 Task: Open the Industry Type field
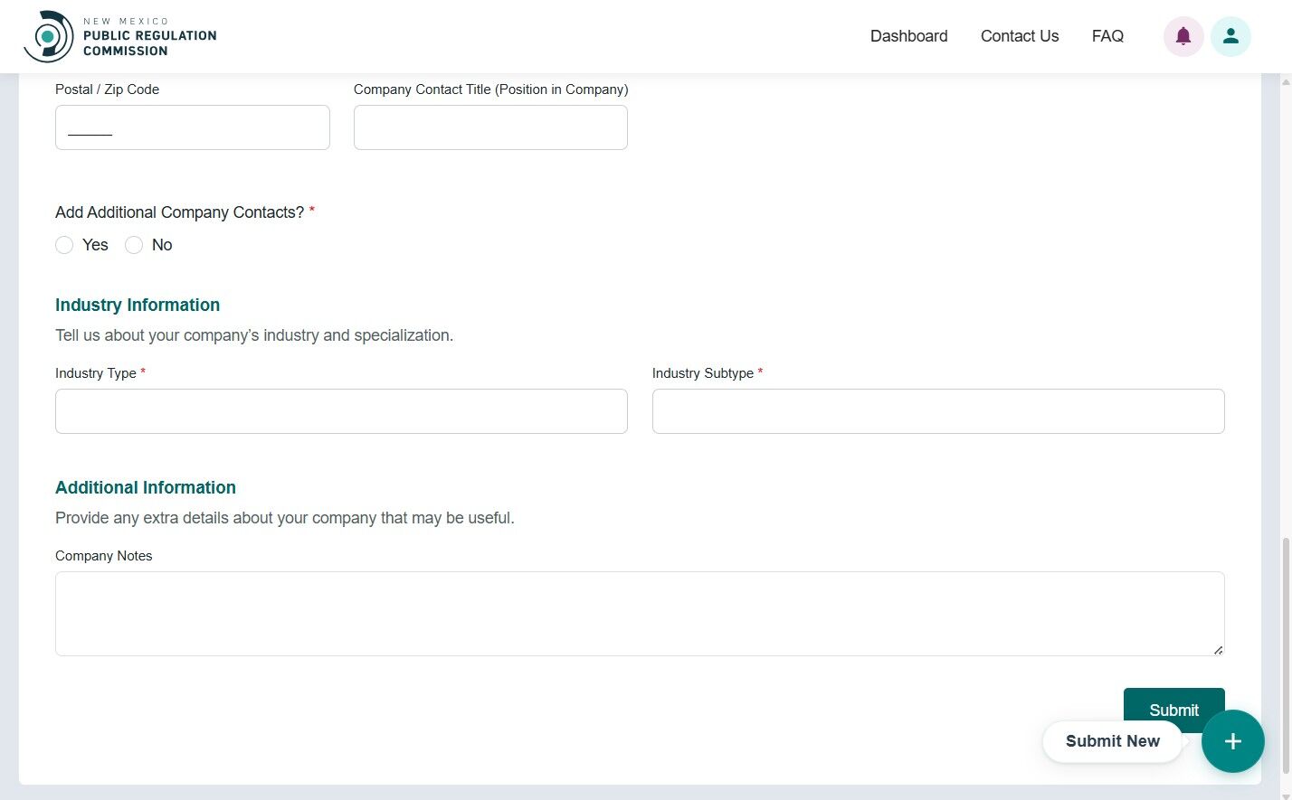pyautogui.click(x=341, y=410)
